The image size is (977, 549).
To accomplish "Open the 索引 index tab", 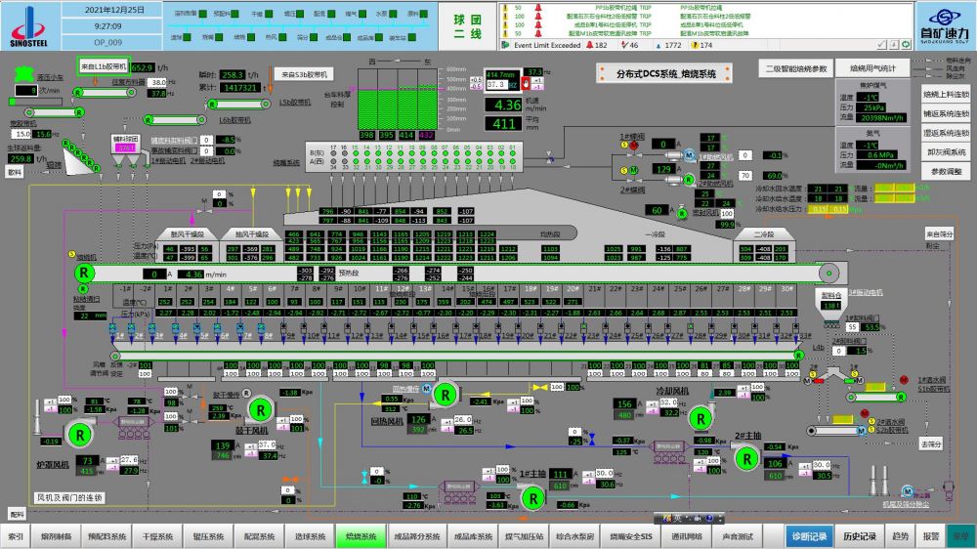I will point(16,536).
